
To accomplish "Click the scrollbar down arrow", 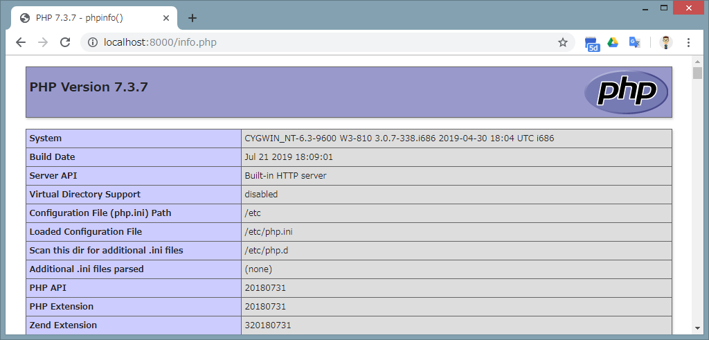I will pos(698,328).
